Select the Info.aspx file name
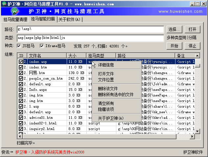The height and width of the screenshot is (157, 208). click(x=38, y=90)
